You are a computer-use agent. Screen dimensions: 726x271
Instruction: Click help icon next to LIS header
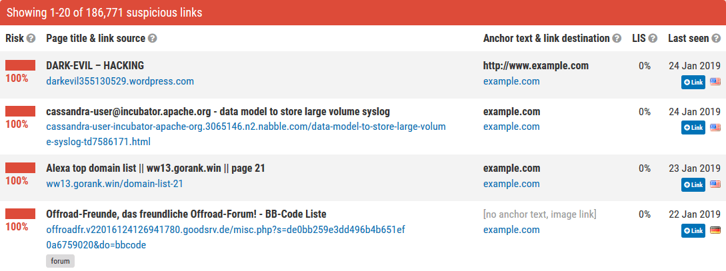point(653,39)
